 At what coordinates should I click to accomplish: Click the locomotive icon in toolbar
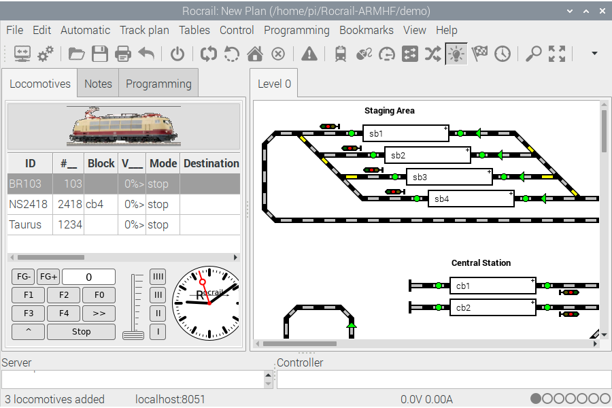coord(341,54)
